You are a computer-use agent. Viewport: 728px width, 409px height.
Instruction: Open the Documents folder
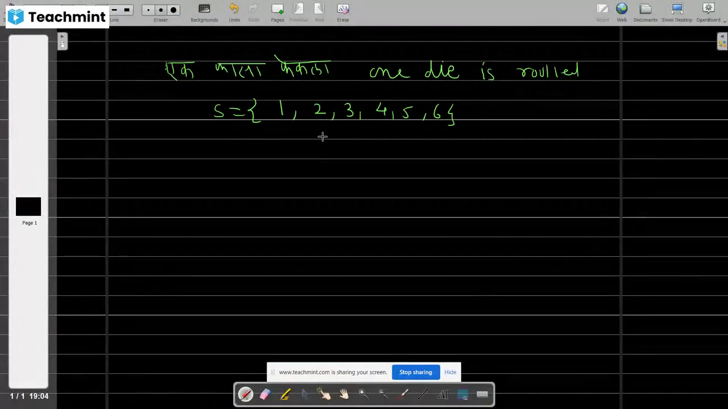click(646, 12)
